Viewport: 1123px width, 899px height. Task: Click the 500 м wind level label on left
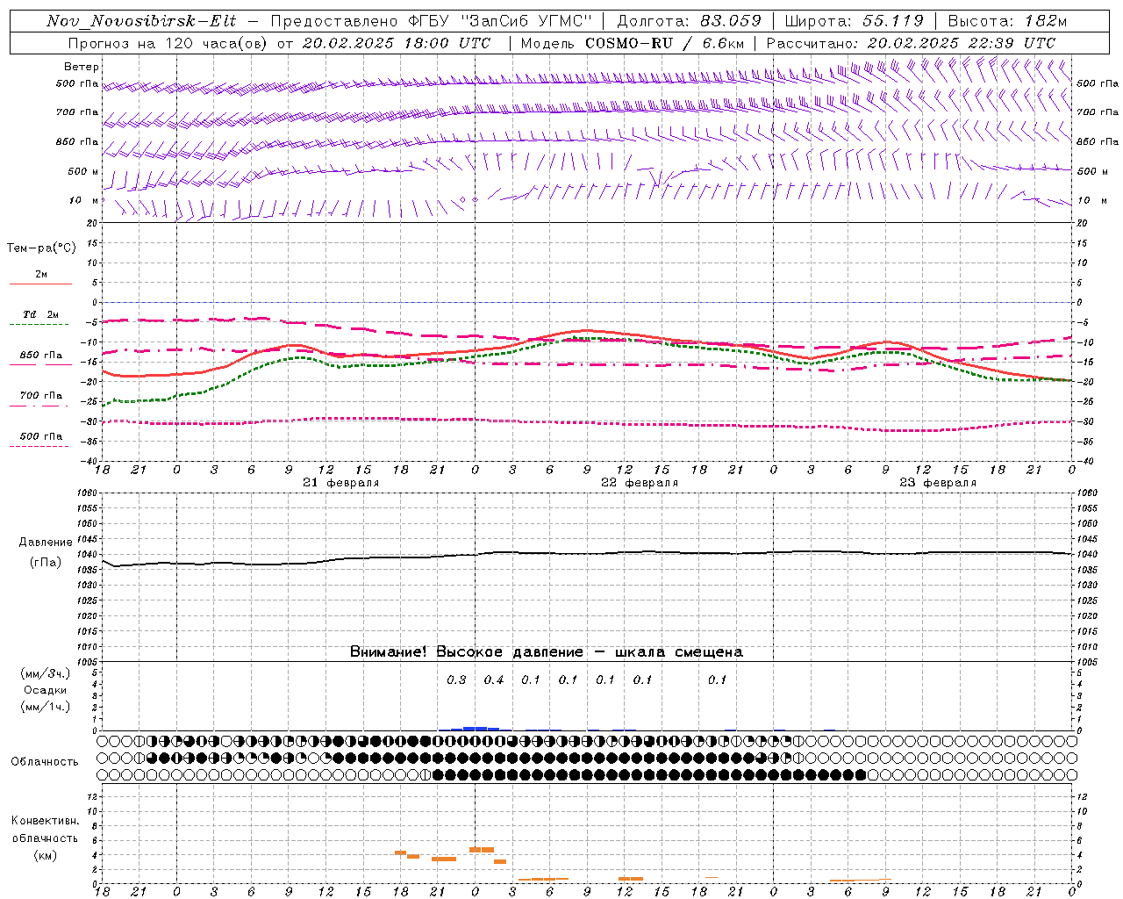83,171
